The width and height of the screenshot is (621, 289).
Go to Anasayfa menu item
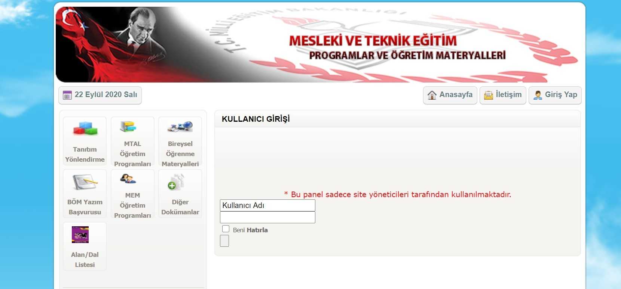[x=450, y=95]
